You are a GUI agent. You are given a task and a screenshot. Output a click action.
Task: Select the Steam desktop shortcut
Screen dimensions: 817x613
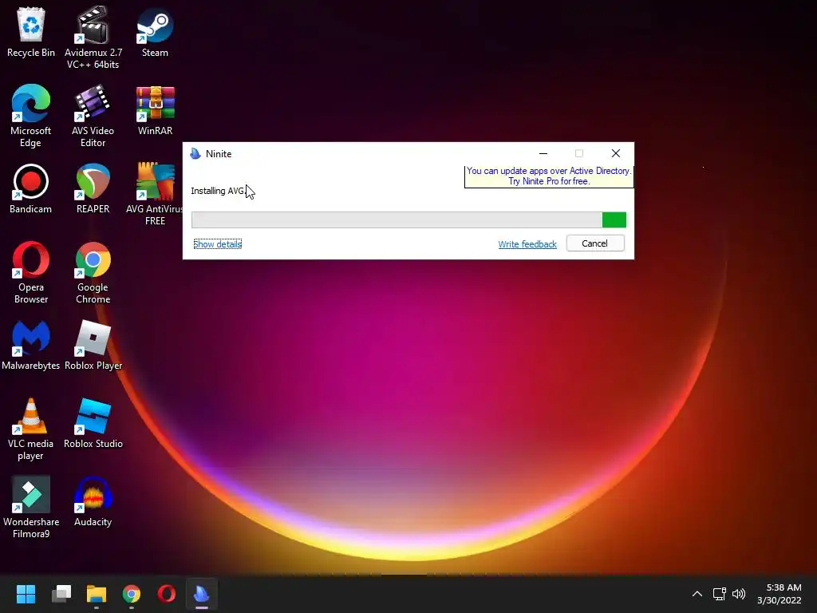tap(155, 33)
